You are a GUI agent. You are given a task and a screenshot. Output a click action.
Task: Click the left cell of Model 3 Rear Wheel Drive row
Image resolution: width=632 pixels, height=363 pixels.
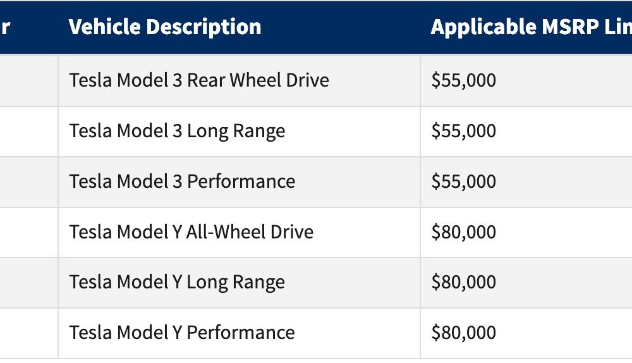point(29,81)
